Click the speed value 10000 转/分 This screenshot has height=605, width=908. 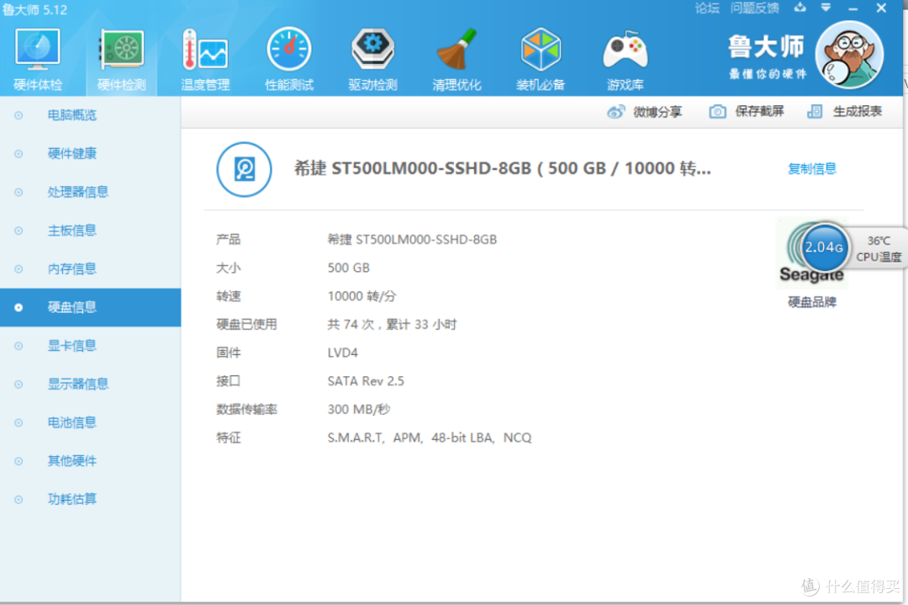tap(362, 296)
